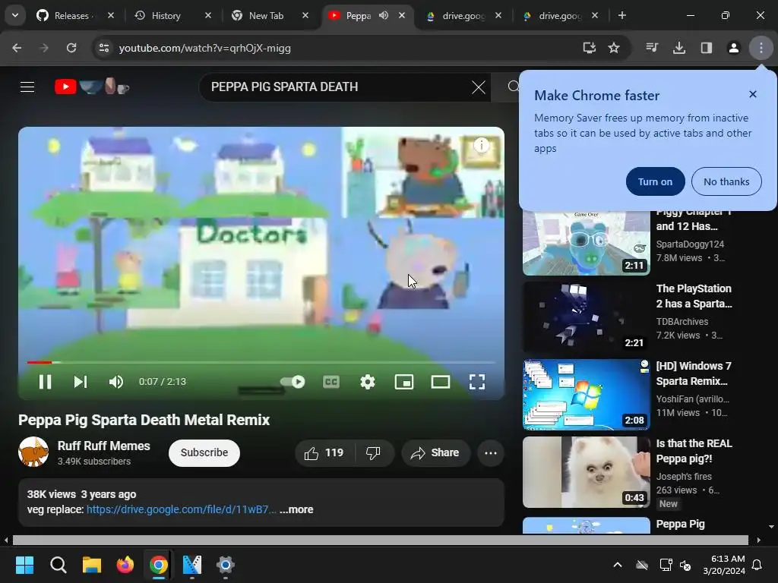778x583 pixels.
Task: Enter fullscreen on the video
Action: [x=477, y=382]
